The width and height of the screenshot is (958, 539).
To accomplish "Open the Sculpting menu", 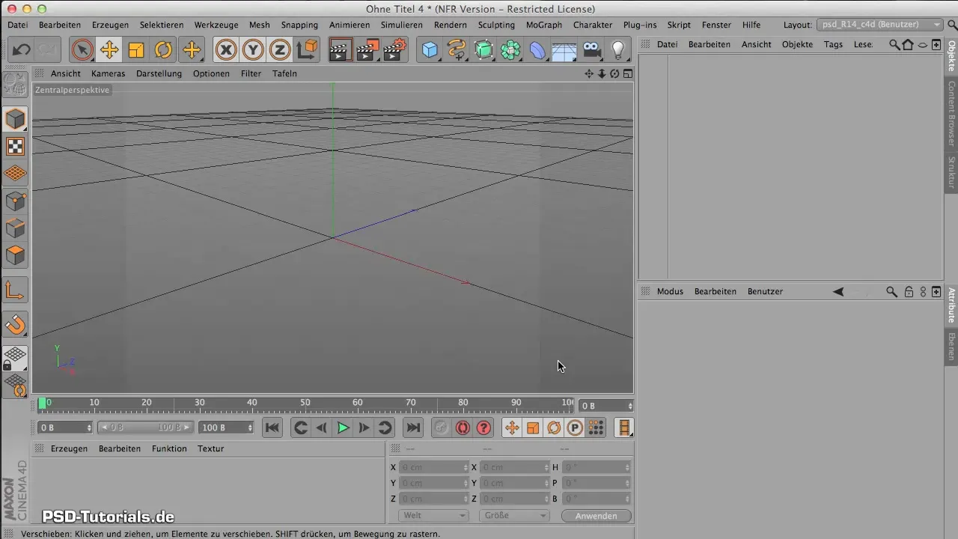I will [x=496, y=25].
